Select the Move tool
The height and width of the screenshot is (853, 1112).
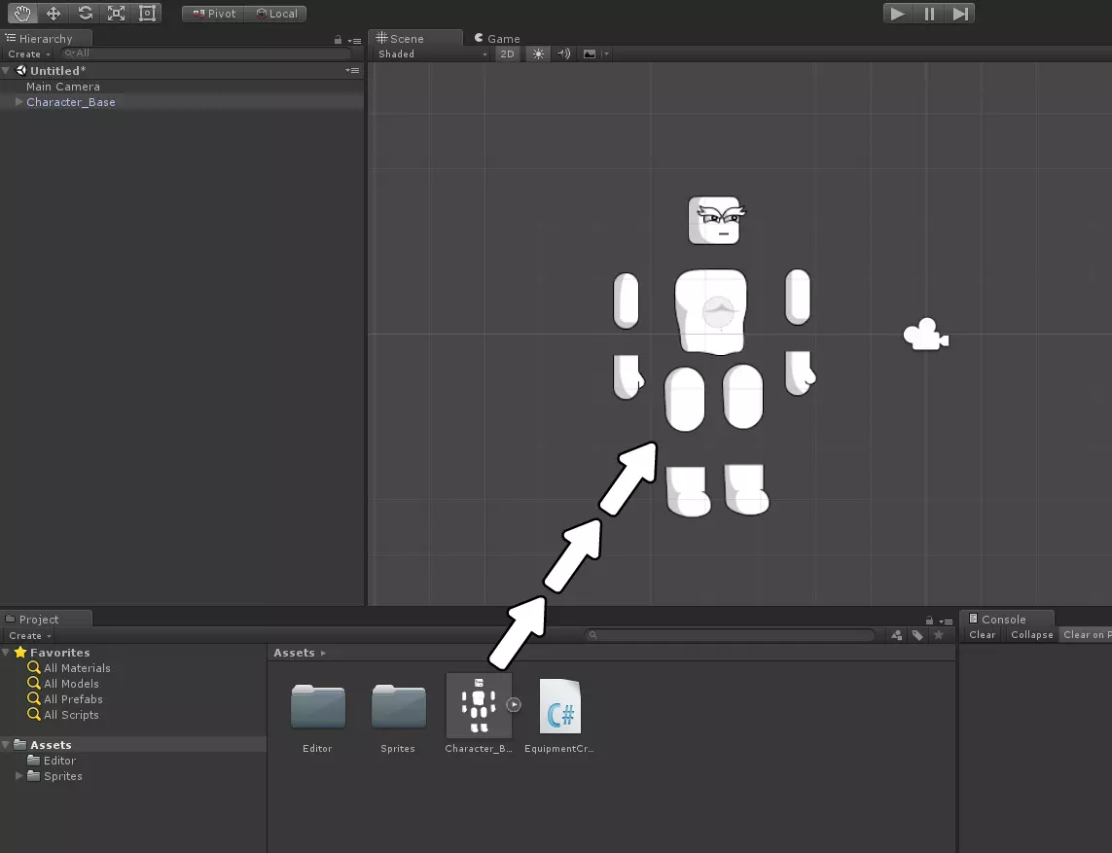point(54,14)
